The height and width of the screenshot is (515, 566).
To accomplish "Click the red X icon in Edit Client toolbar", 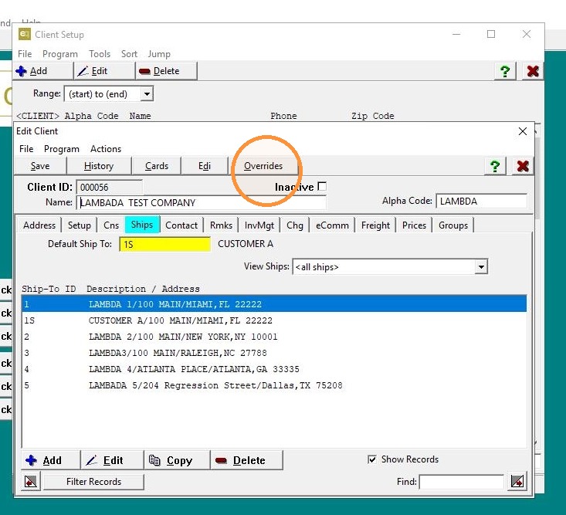I will 523,166.
